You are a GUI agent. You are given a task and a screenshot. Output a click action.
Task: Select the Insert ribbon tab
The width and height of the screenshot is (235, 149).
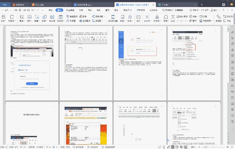[x=59, y=10]
